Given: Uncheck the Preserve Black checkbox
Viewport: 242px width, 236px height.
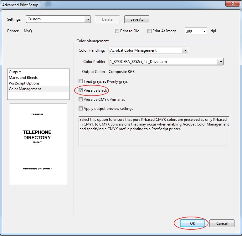Looking at the screenshot, I should coord(81,90).
